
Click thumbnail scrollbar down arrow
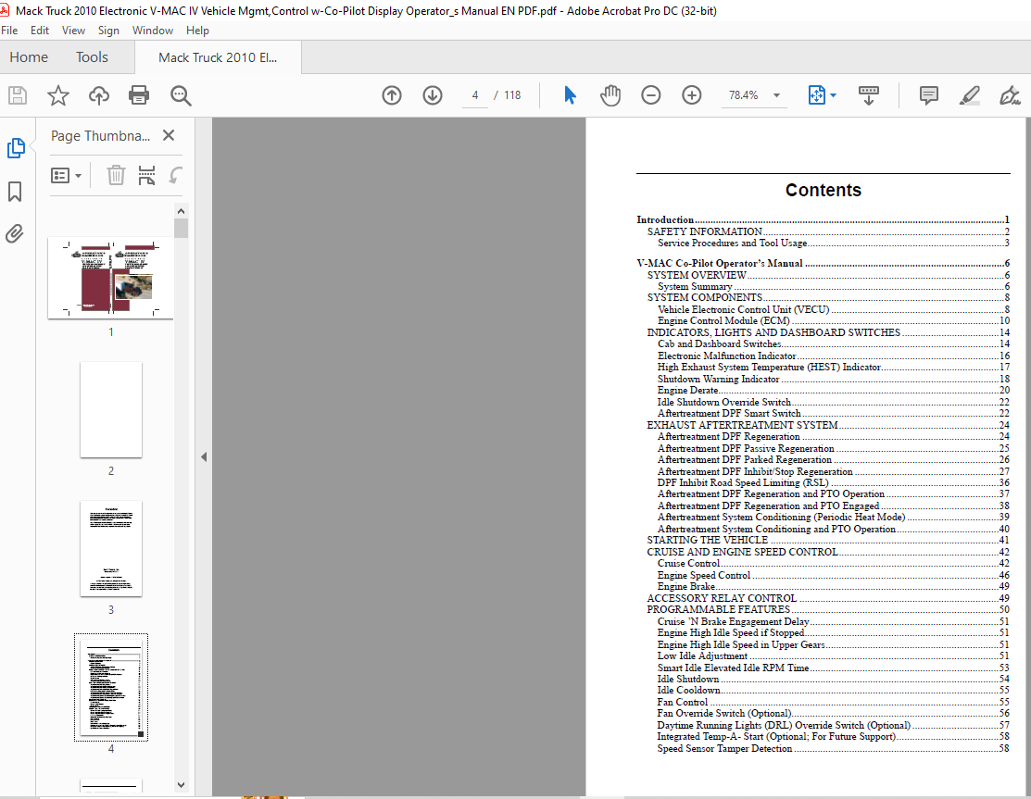[x=181, y=784]
